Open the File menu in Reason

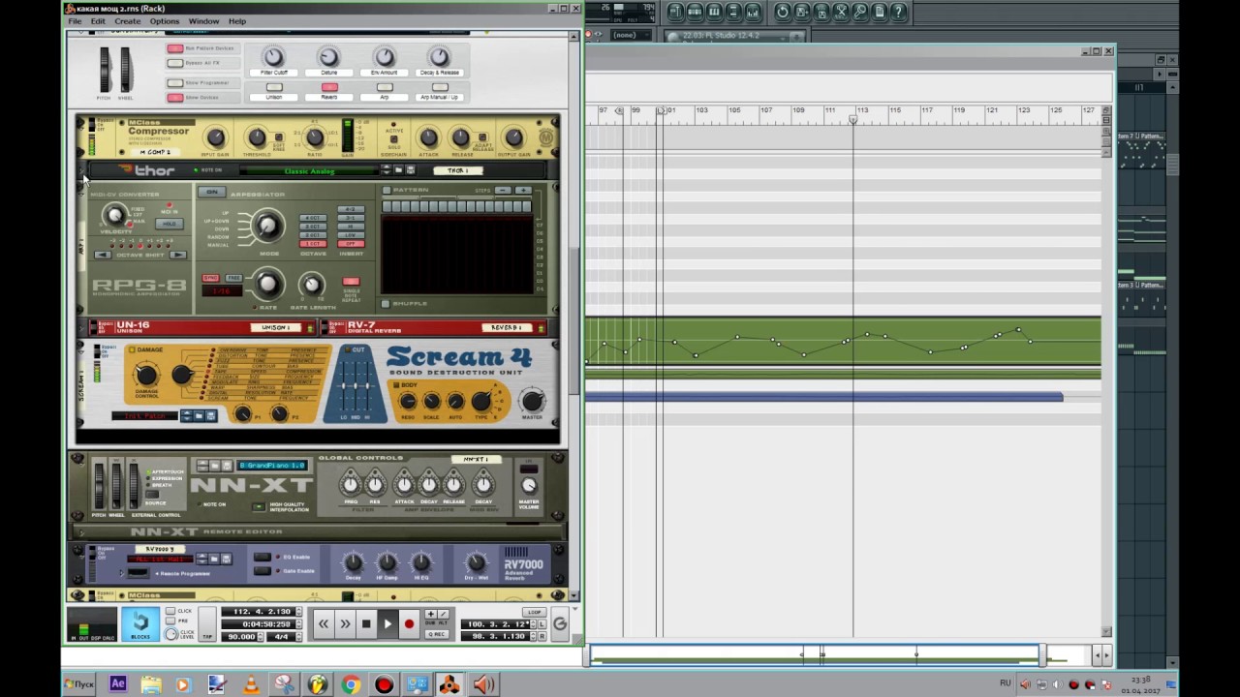(x=75, y=21)
